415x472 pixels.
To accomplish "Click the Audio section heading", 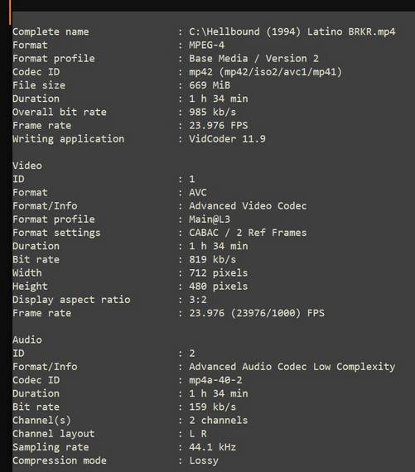I will [27, 340].
